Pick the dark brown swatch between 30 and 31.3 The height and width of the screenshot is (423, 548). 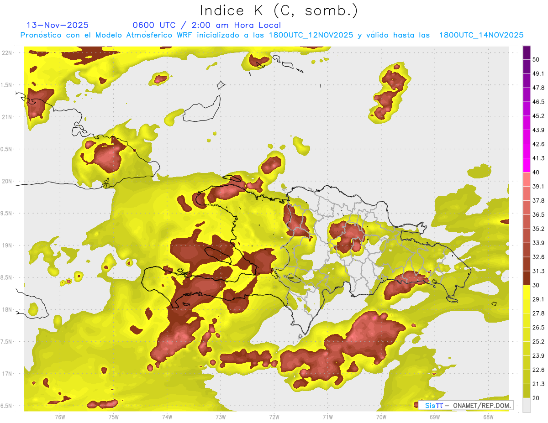click(527, 278)
